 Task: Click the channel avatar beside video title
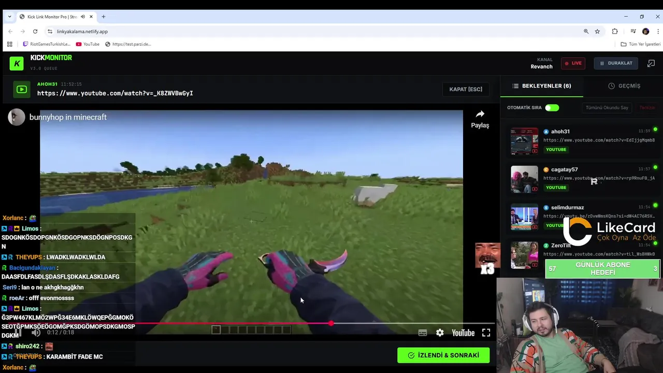pos(17,117)
